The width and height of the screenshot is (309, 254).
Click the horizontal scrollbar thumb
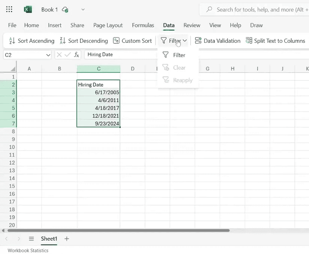tap(118, 230)
